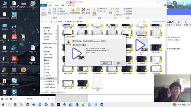Click the Back arrow navigation icon

[x=42, y=22]
